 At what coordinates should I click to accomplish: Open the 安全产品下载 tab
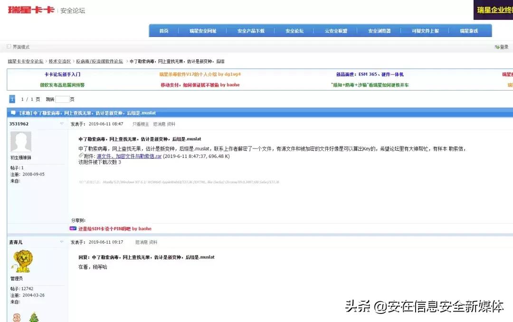(251, 30)
